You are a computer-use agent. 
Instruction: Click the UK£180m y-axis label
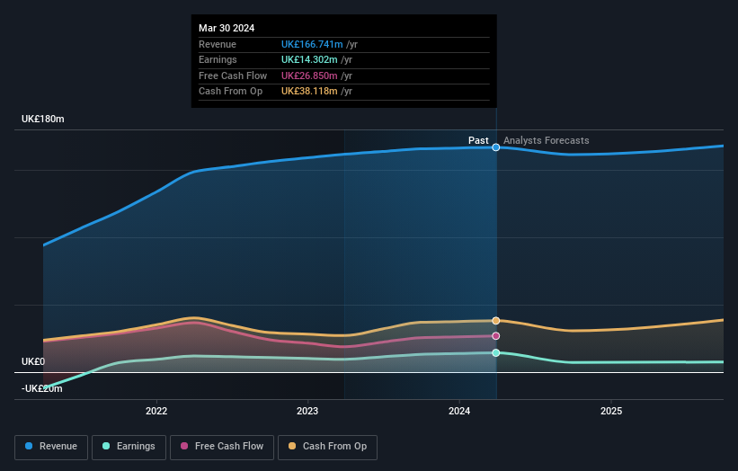43,119
